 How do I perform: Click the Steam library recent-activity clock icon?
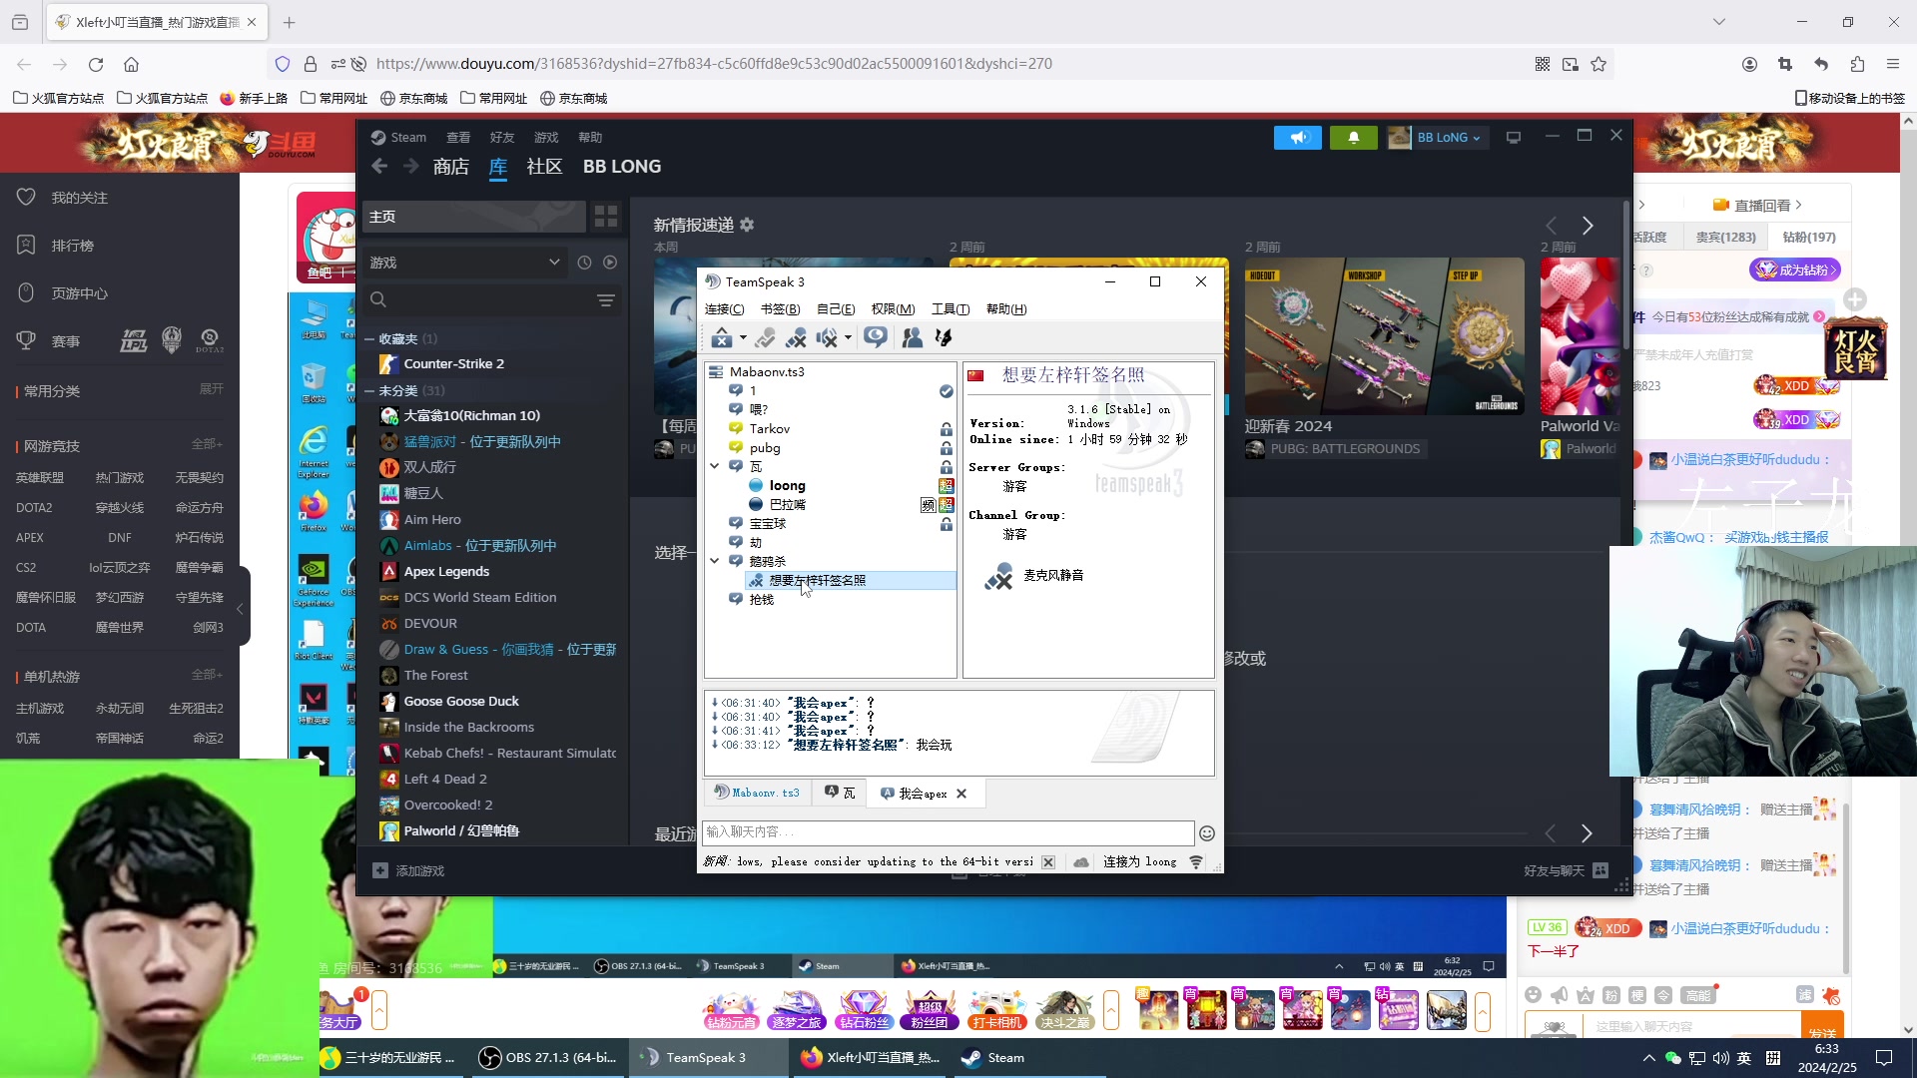[584, 263]
